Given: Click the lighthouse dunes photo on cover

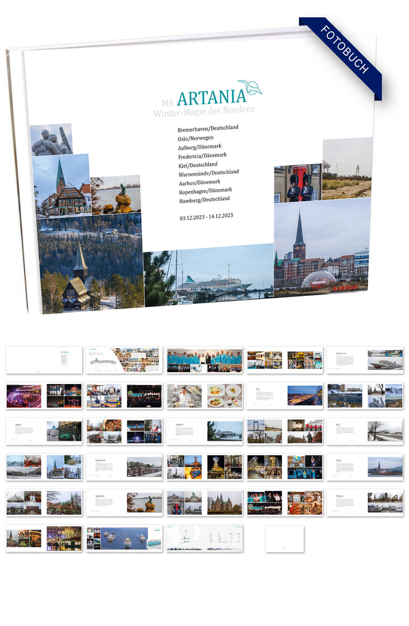Looking at the screenshot, I should pos(347,169).
